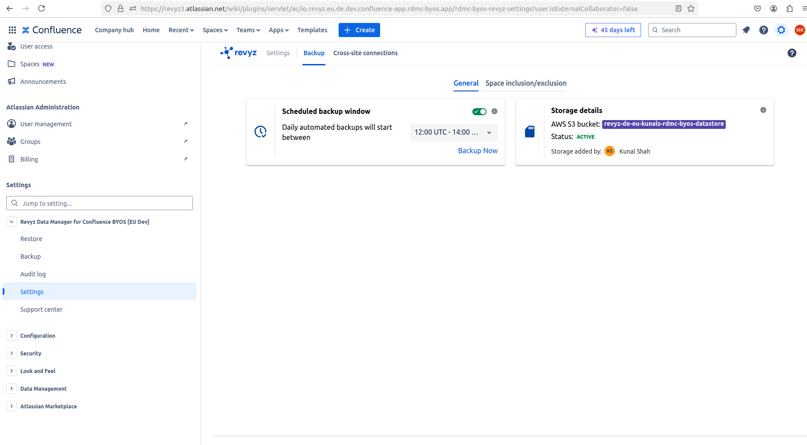
Task: Open revyz help icon at right
Action: click(792, 53)
